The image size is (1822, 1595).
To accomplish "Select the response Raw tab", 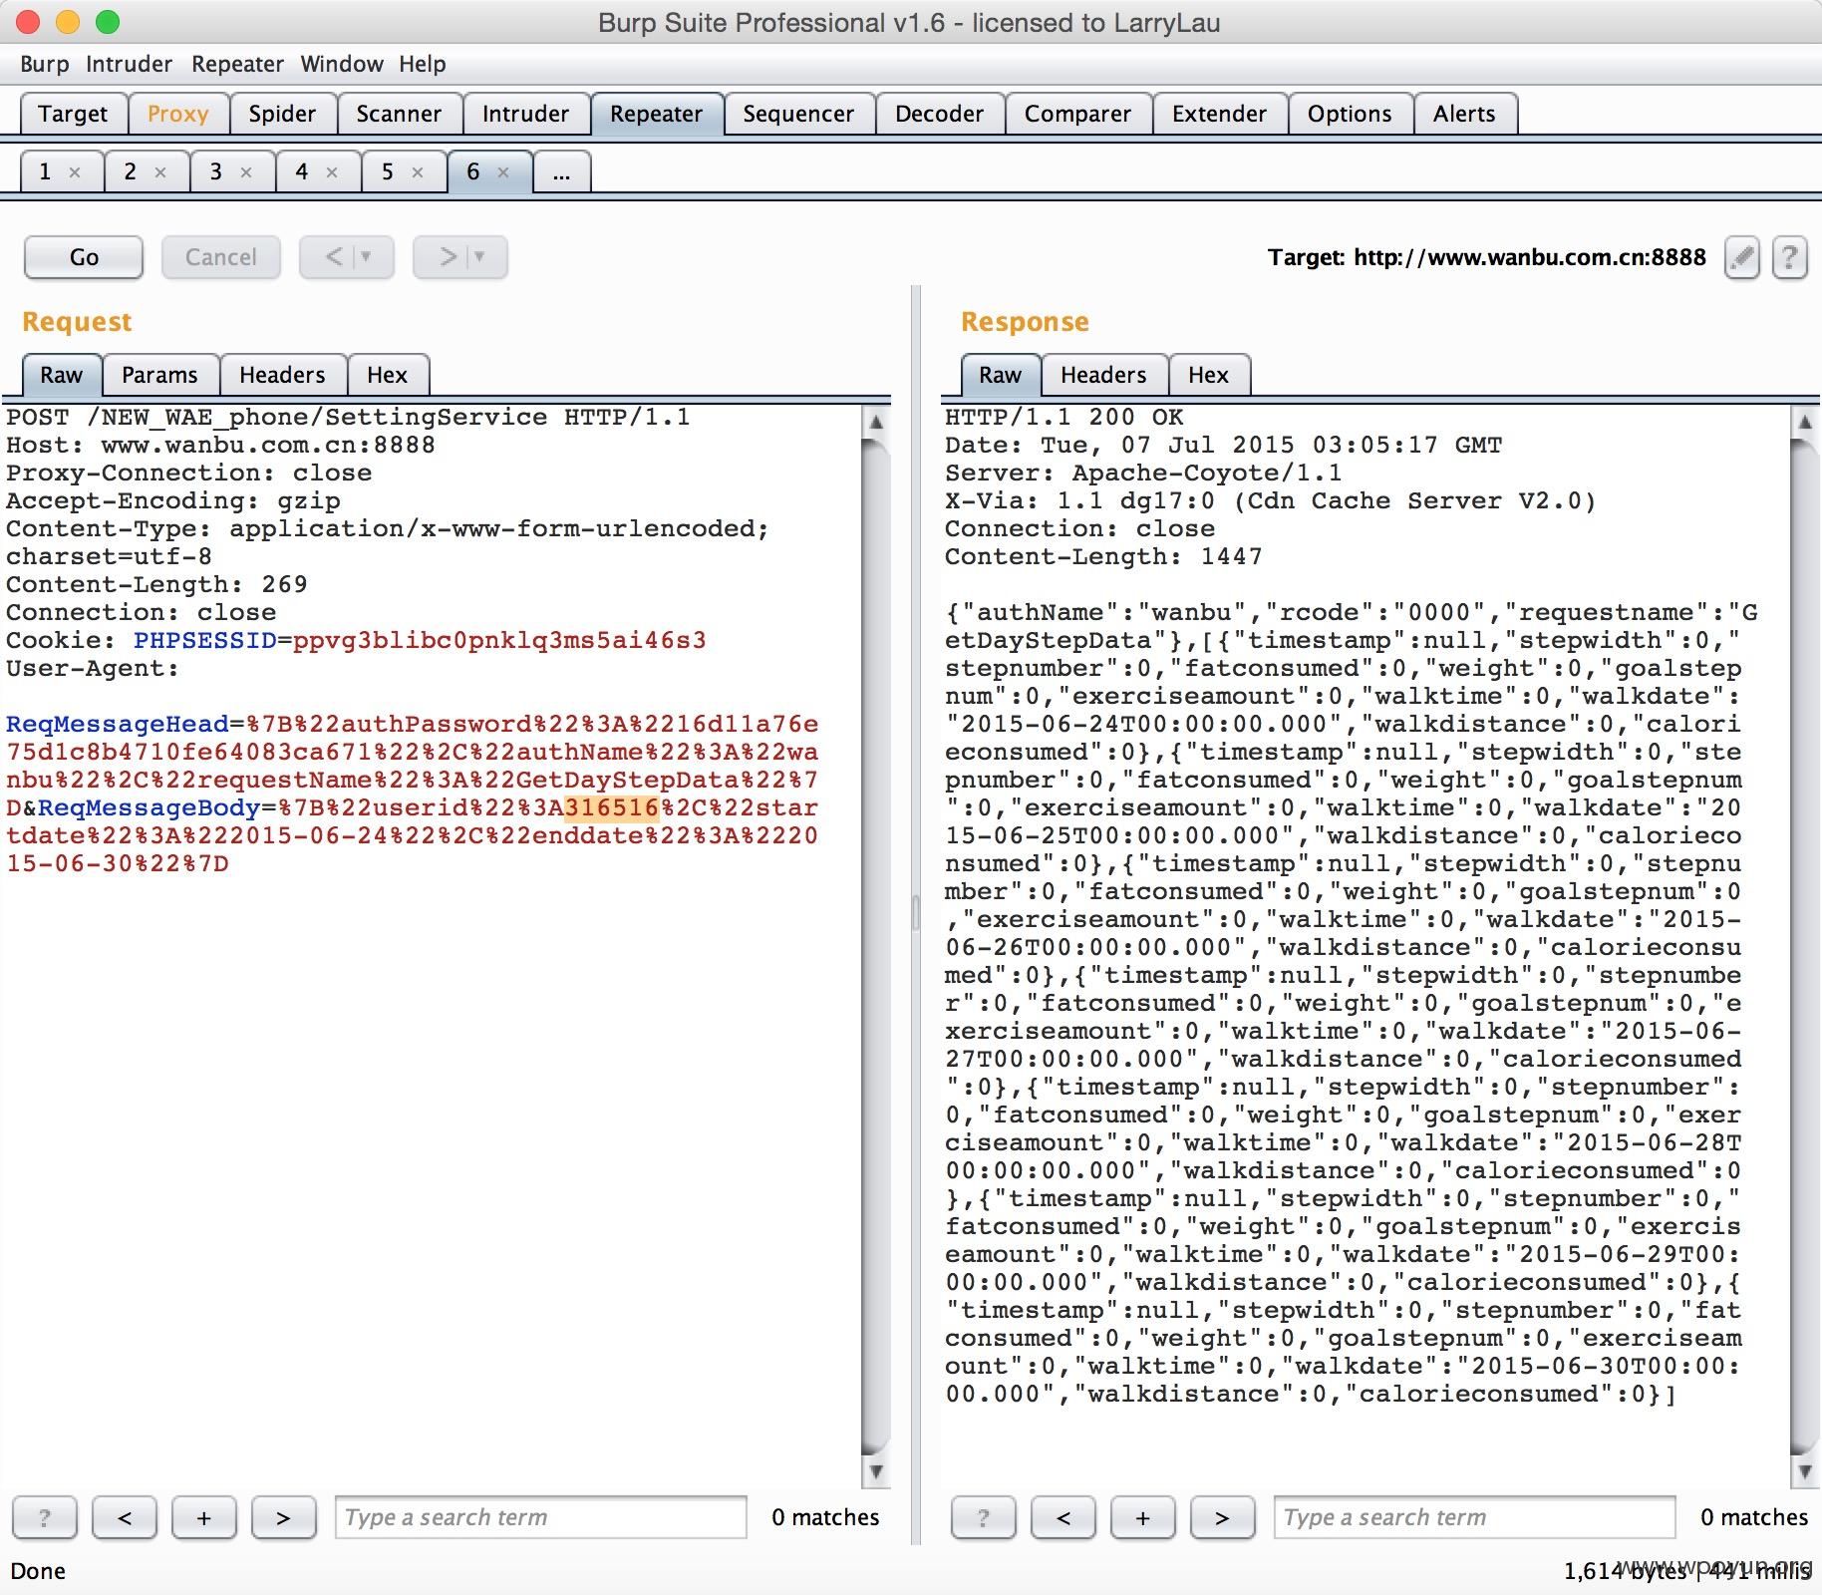I will point(1000,375).
